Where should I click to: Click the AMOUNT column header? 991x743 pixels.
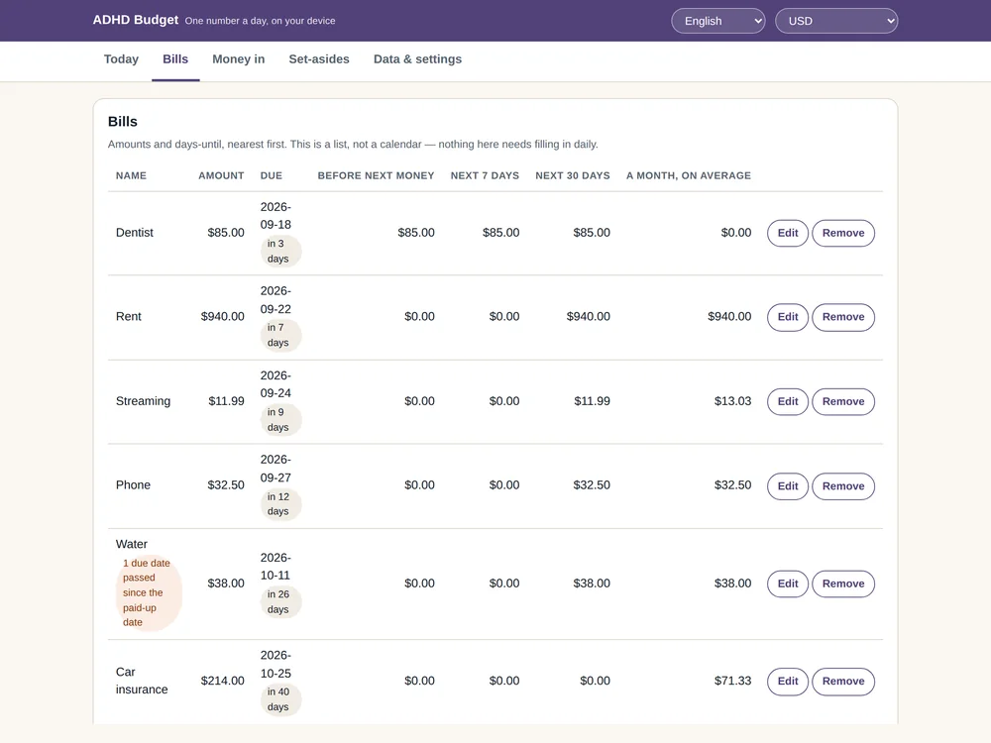pos(221,175)
